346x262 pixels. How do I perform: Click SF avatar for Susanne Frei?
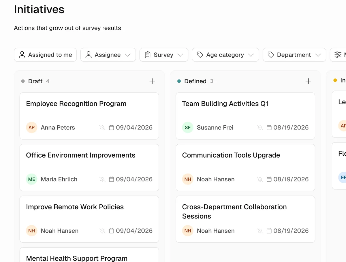tap(188, 127)
